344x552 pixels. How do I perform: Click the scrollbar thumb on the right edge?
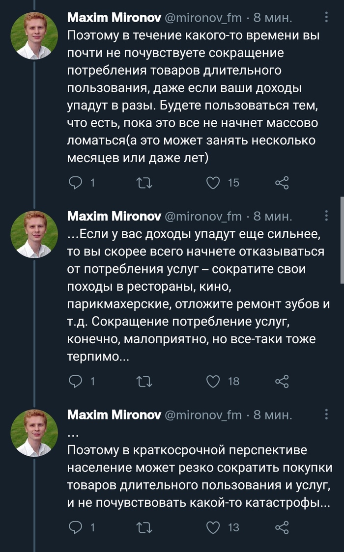342,240
